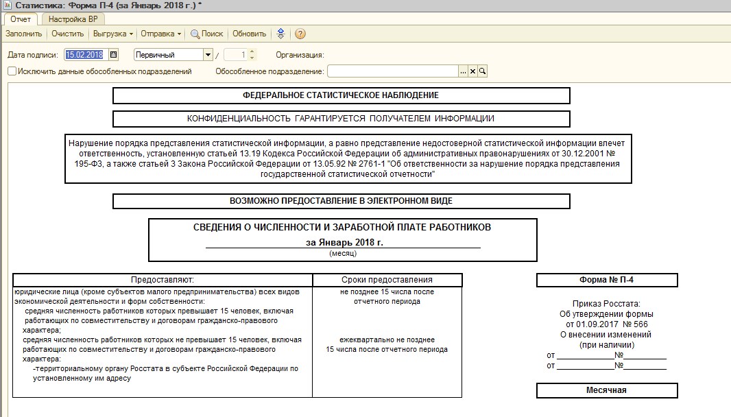Click the '(месяц)' caption under the period
Image resolution: width=731 pixels, height=417 pixels.
point(343,253)
